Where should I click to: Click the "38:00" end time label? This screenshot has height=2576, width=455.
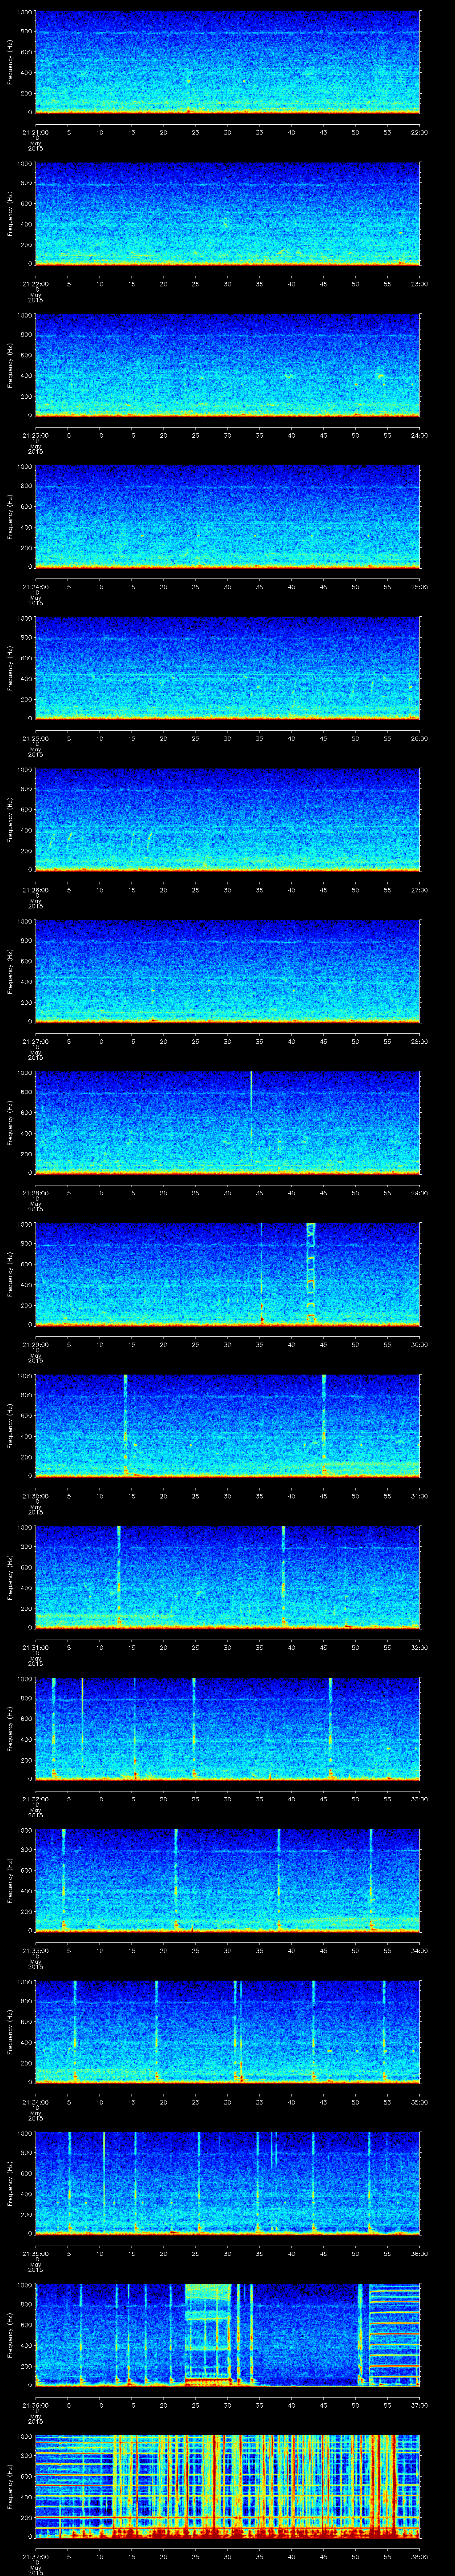pyautogui.click(x=420, y=2557)
